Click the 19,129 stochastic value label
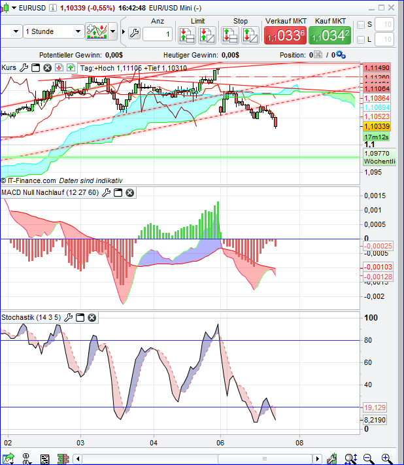This screenshot has width=404, height=465. click(x=375, y=407)
